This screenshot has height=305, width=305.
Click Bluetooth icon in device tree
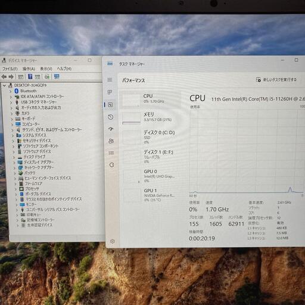(x=17, y=91)
